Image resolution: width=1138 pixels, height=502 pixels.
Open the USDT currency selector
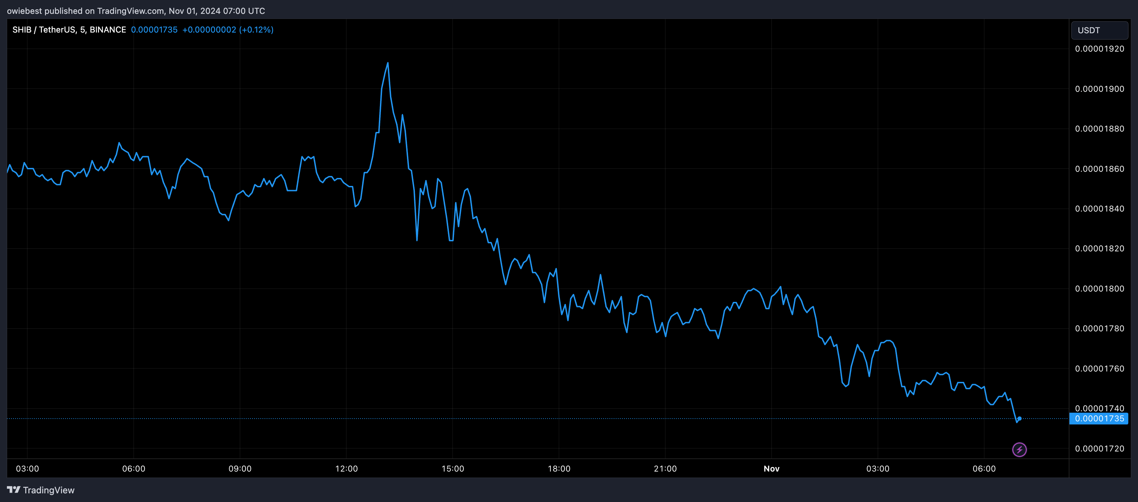point(1100,30)
